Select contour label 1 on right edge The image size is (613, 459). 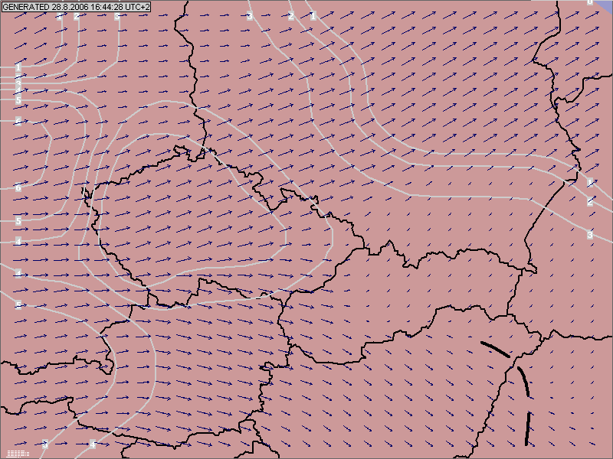click(x=589, y=182)
